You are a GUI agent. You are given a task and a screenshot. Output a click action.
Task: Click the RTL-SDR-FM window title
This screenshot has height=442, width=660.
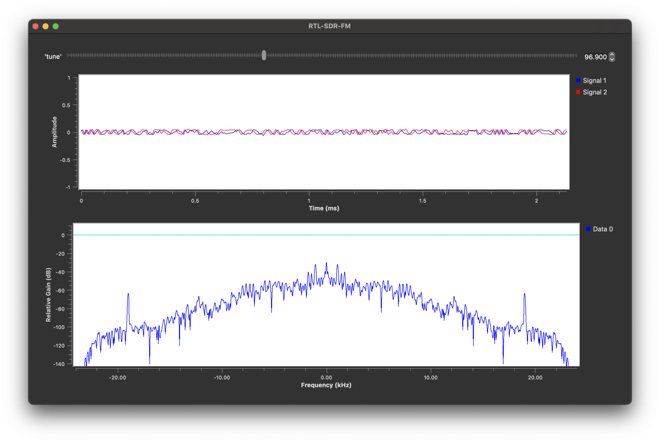point(329,26)
